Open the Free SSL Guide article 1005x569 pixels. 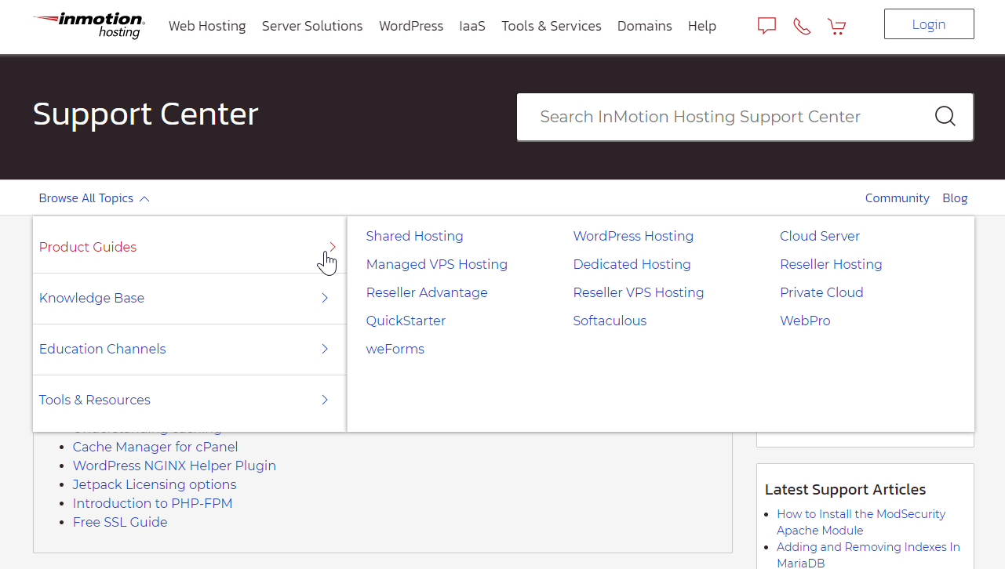tap(119, 522)
